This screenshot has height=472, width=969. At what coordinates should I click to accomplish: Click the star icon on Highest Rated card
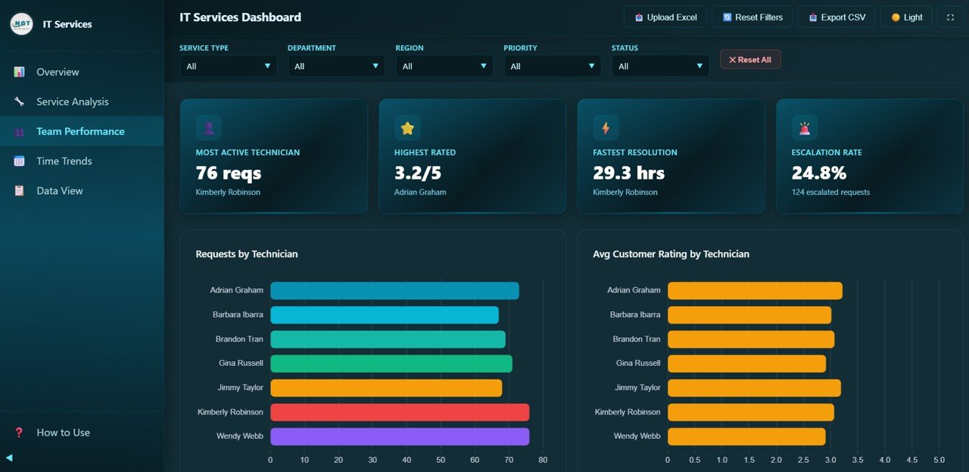tap(407, 127)
